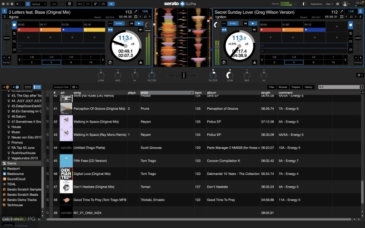Eject the track from the right deck
This screenshot has height=228, width=365.
[x=254, y=62]
